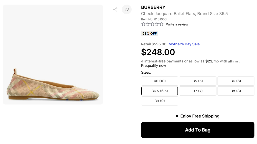Screen dimensions: 257x144
Task: Open the Write a review link
Action: [x=177, y=24]
